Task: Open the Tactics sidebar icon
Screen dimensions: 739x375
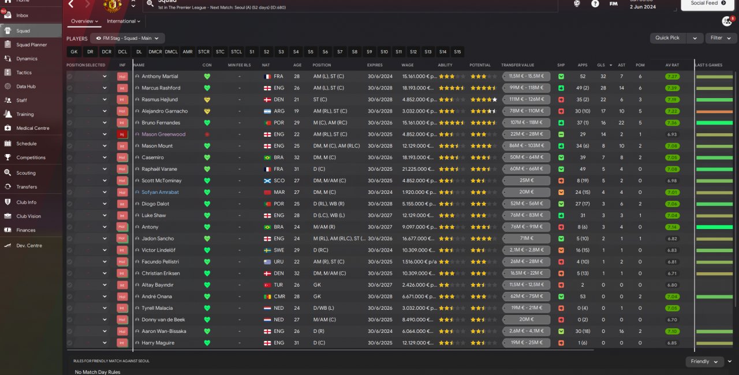Action: 8,73
